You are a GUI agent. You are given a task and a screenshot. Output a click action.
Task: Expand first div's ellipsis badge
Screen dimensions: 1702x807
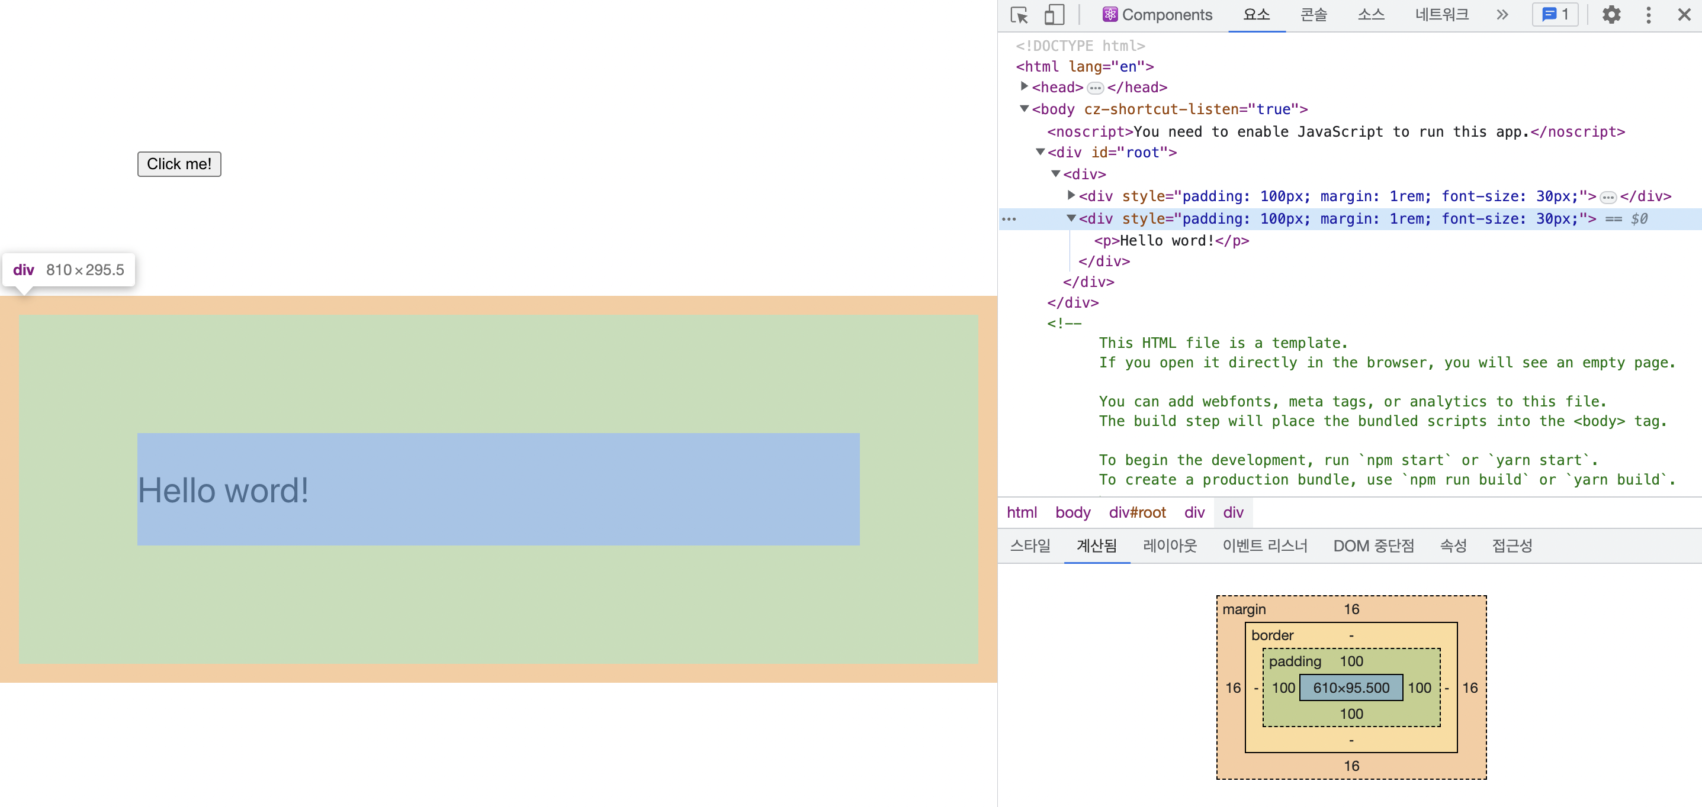coord(1607,197)
